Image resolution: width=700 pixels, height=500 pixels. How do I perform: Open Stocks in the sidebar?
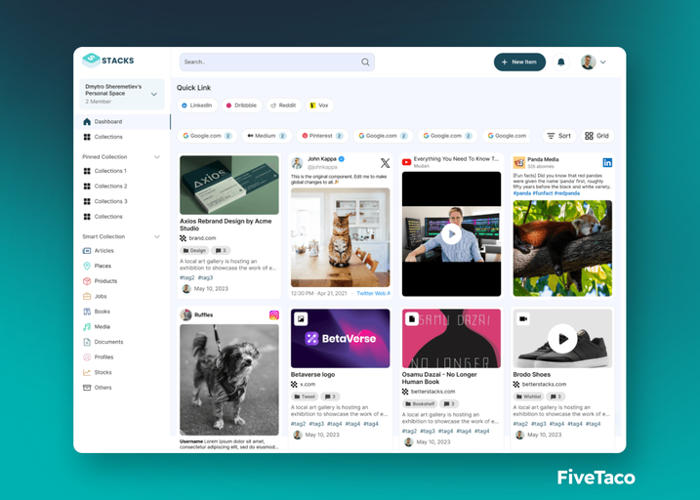(x=103, y=372)
